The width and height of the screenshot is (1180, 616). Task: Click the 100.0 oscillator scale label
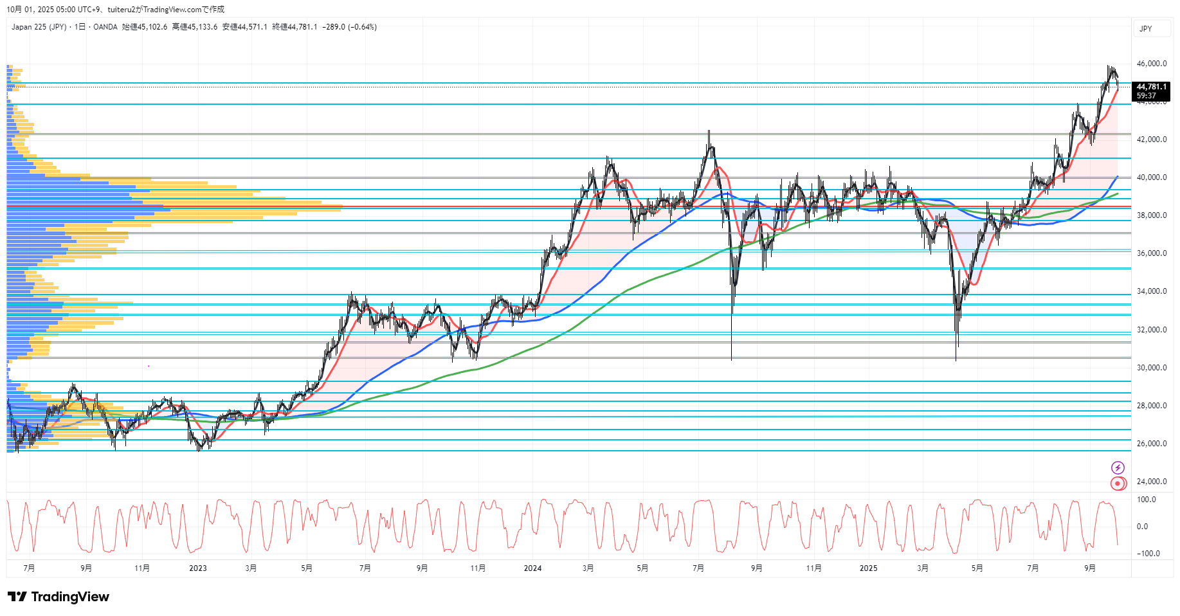point(1146,500)
